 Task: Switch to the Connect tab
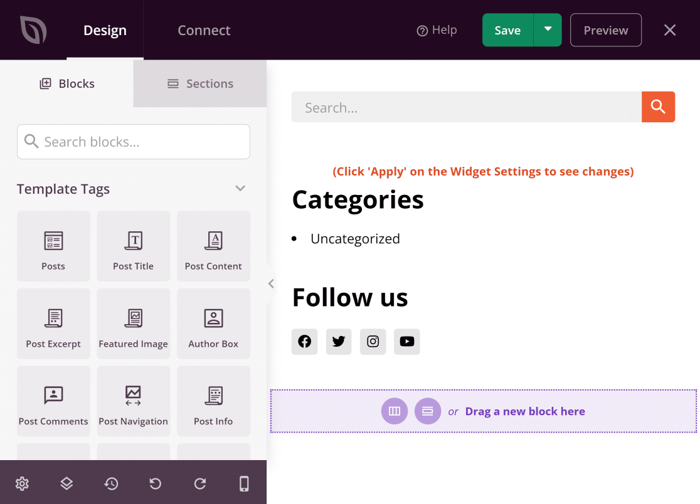[203, 29]
